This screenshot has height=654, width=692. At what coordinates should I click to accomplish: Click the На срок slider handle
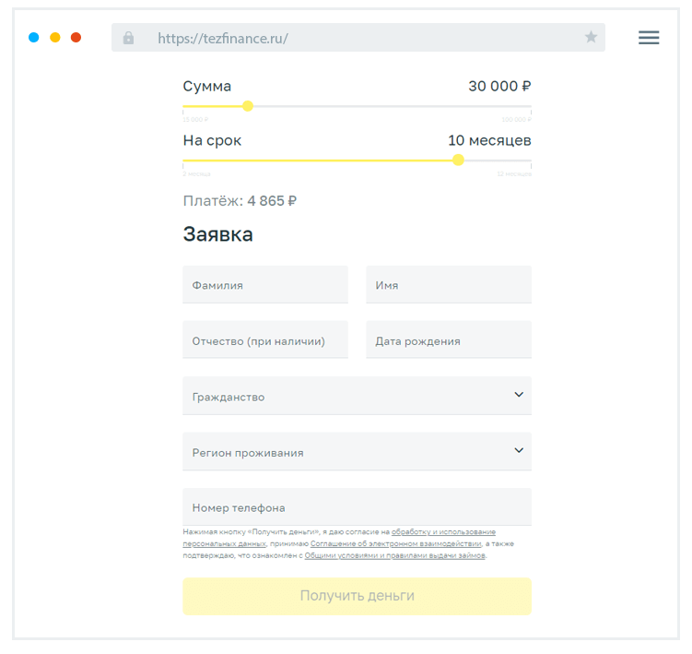458,161
